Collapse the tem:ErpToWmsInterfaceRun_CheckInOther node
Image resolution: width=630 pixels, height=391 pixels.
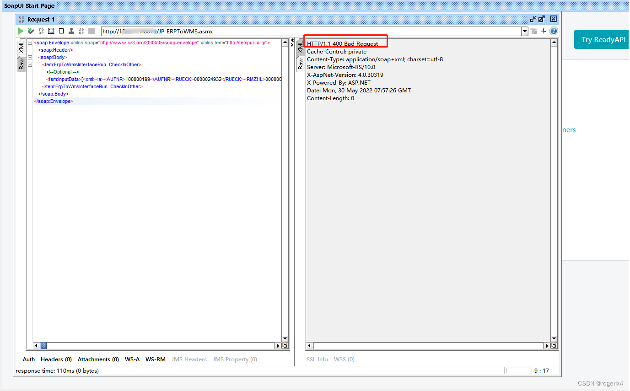(x=30, y=64)
